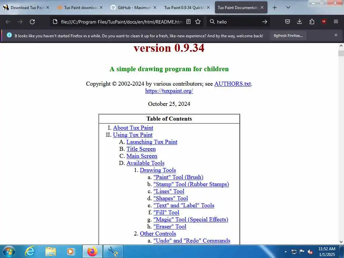Click the search box containing 'hello'
This screenshot has width=344, height=258.
pyautogui.click(x=238, y=22)
